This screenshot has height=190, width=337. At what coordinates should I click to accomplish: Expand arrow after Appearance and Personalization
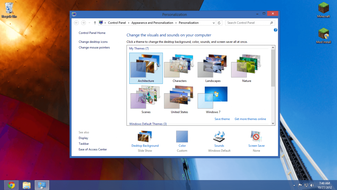(x=176, y=23)
